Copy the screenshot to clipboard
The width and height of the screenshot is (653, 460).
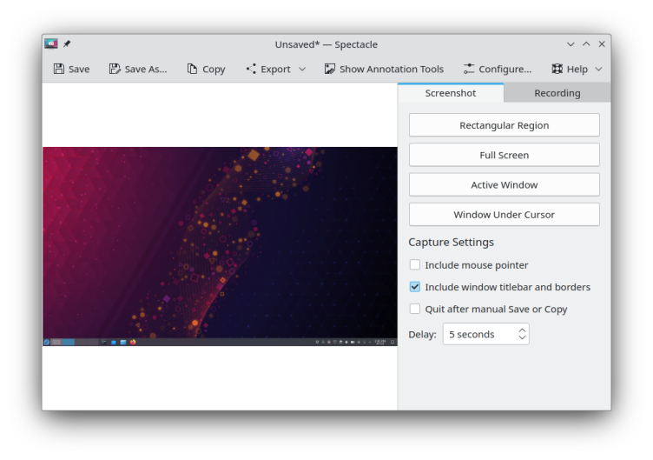coord(206,69)
